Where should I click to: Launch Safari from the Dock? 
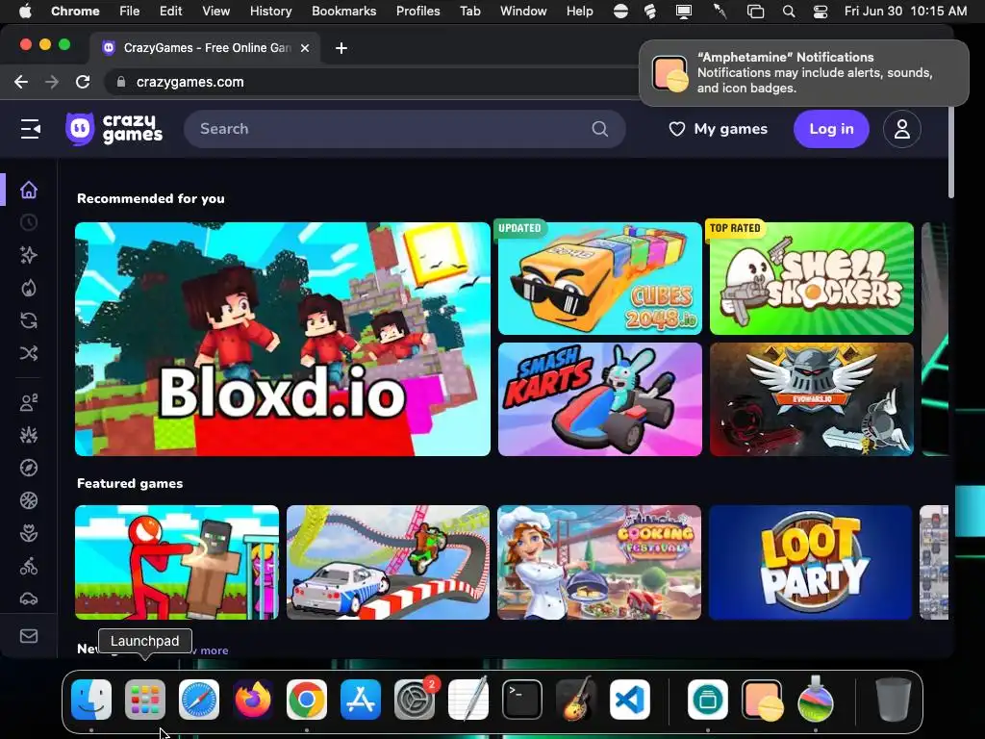pyautogui.click(x=199, y=699)
